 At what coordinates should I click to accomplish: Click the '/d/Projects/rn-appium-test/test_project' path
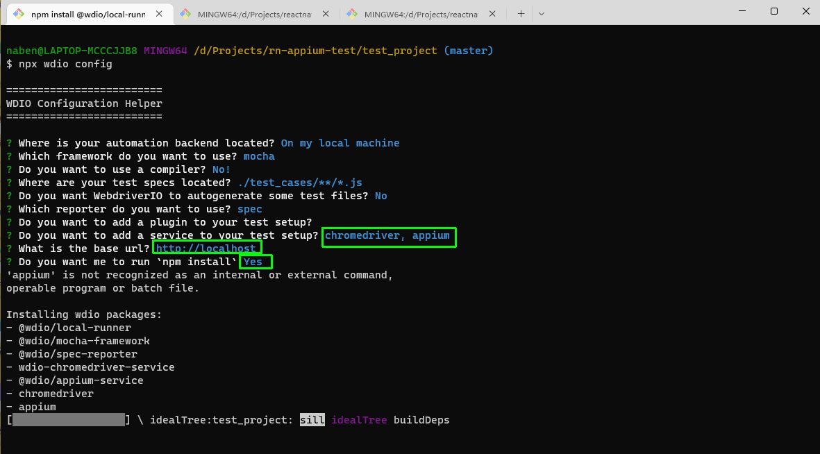click(315, 51)
